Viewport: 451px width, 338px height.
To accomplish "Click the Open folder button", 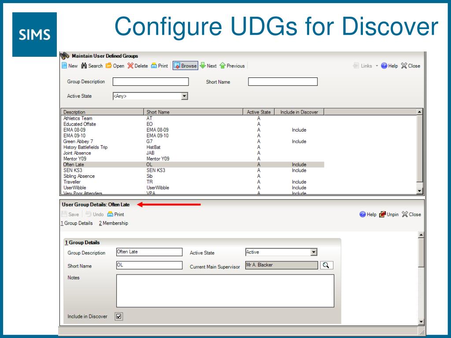I will pyautogui.click(x=115, y=66).
